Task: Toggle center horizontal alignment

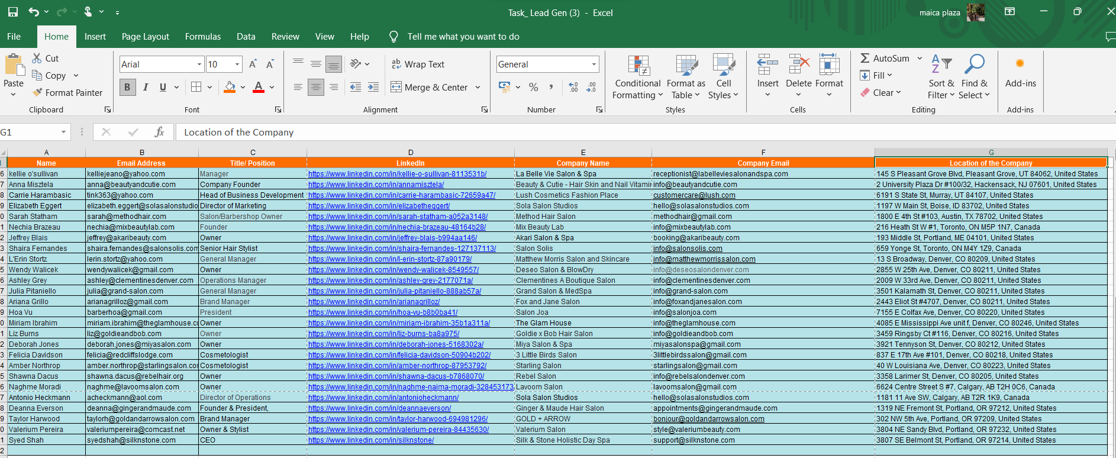Action: coord(316,87)
